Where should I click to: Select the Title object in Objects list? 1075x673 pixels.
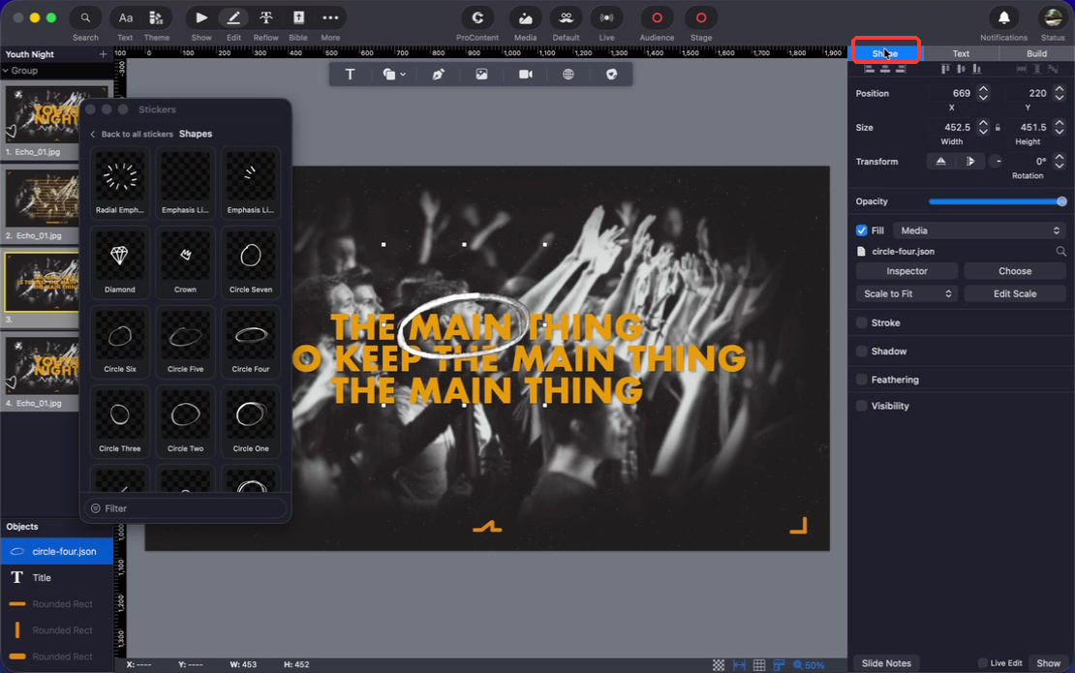coord(57,578)
